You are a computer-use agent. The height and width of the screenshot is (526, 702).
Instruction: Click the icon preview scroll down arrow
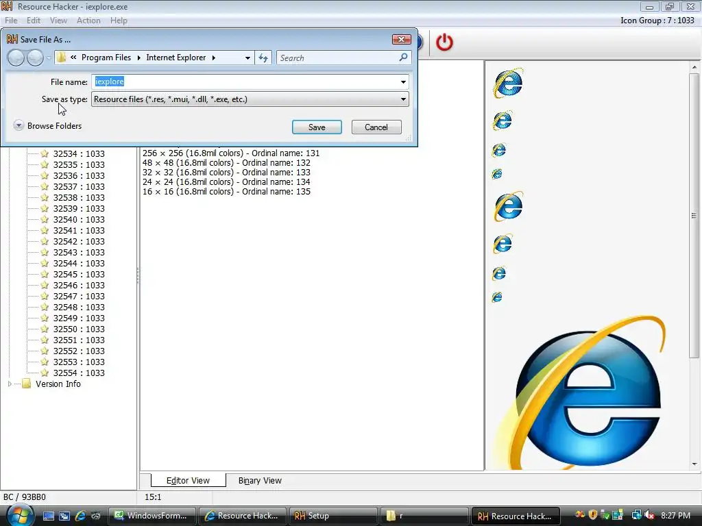(x=694, y=464)
